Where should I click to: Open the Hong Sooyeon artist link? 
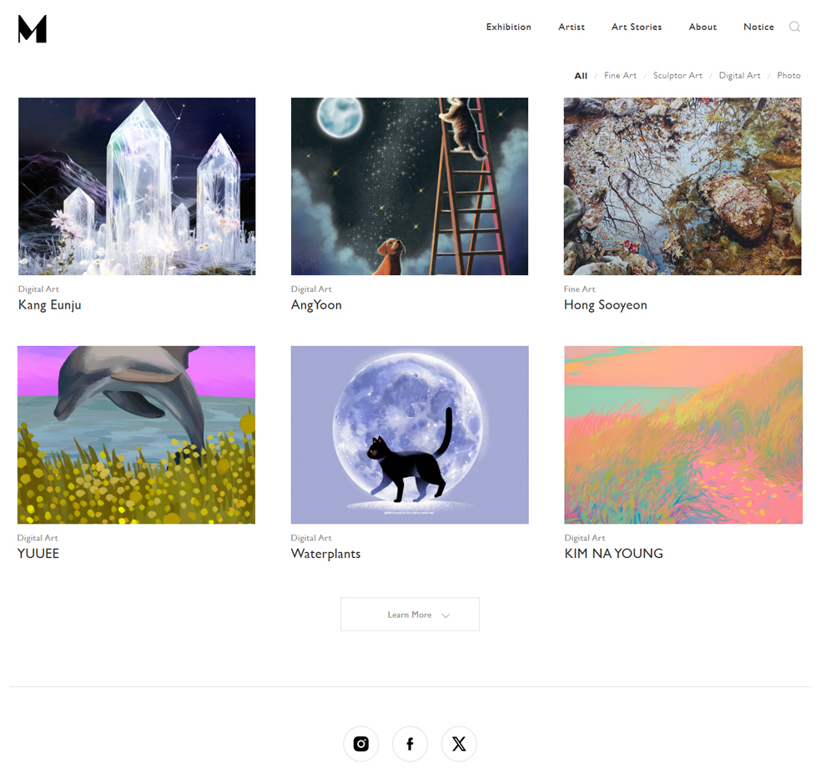click(x=605, y=304)
